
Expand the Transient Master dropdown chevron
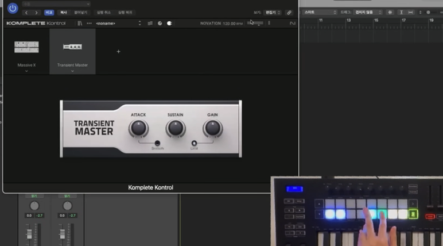click(x=72, y=71)
